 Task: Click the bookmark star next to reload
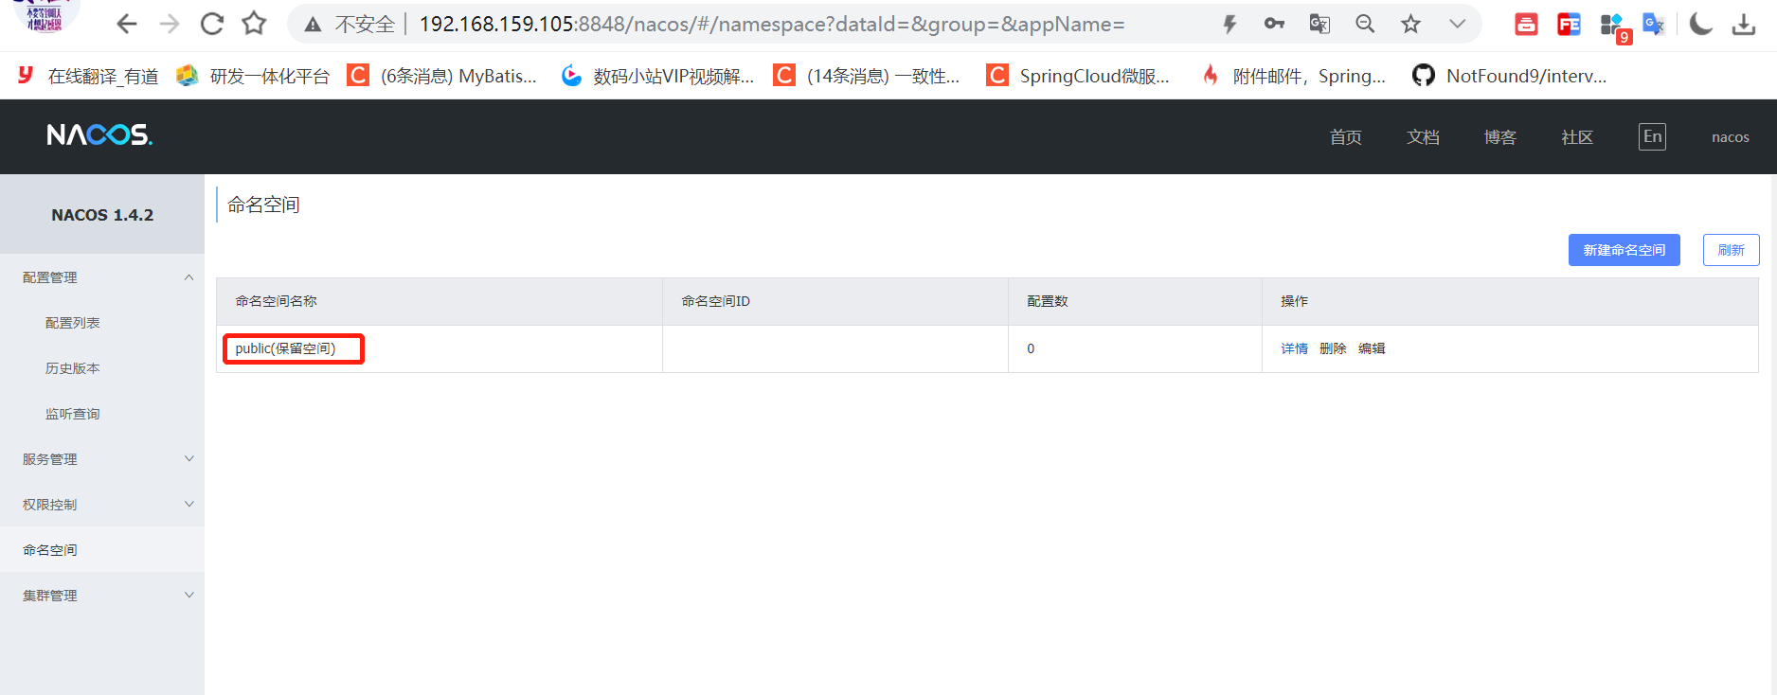tap(254, 24)
